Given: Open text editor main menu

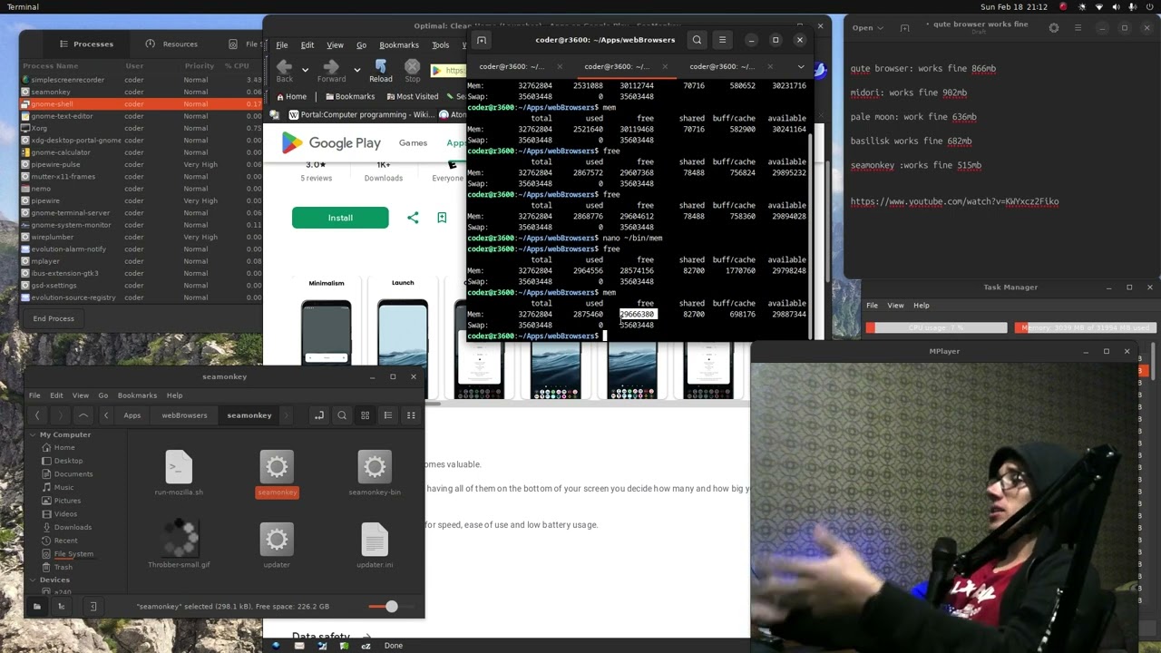Looking at the screenshot, I should [x=1078, y=27].
